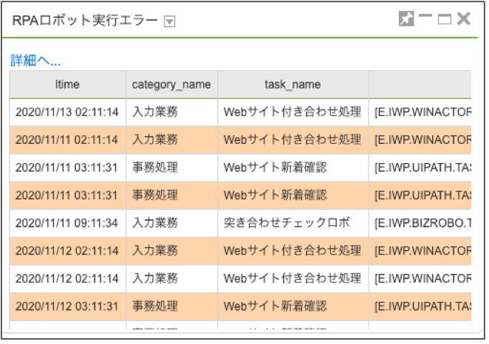Click [E.IWP.WINACTOR message in the first row
Image resolution: width=489 pixels, height=344 pixels.
[x=420, y=112]
